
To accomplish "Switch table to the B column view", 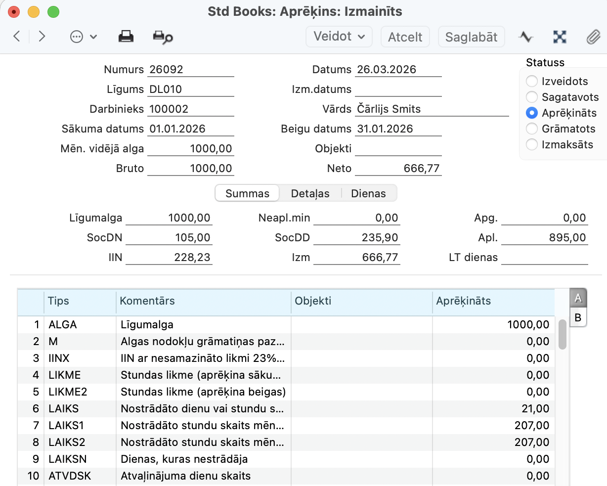I will tap(578, 317).
